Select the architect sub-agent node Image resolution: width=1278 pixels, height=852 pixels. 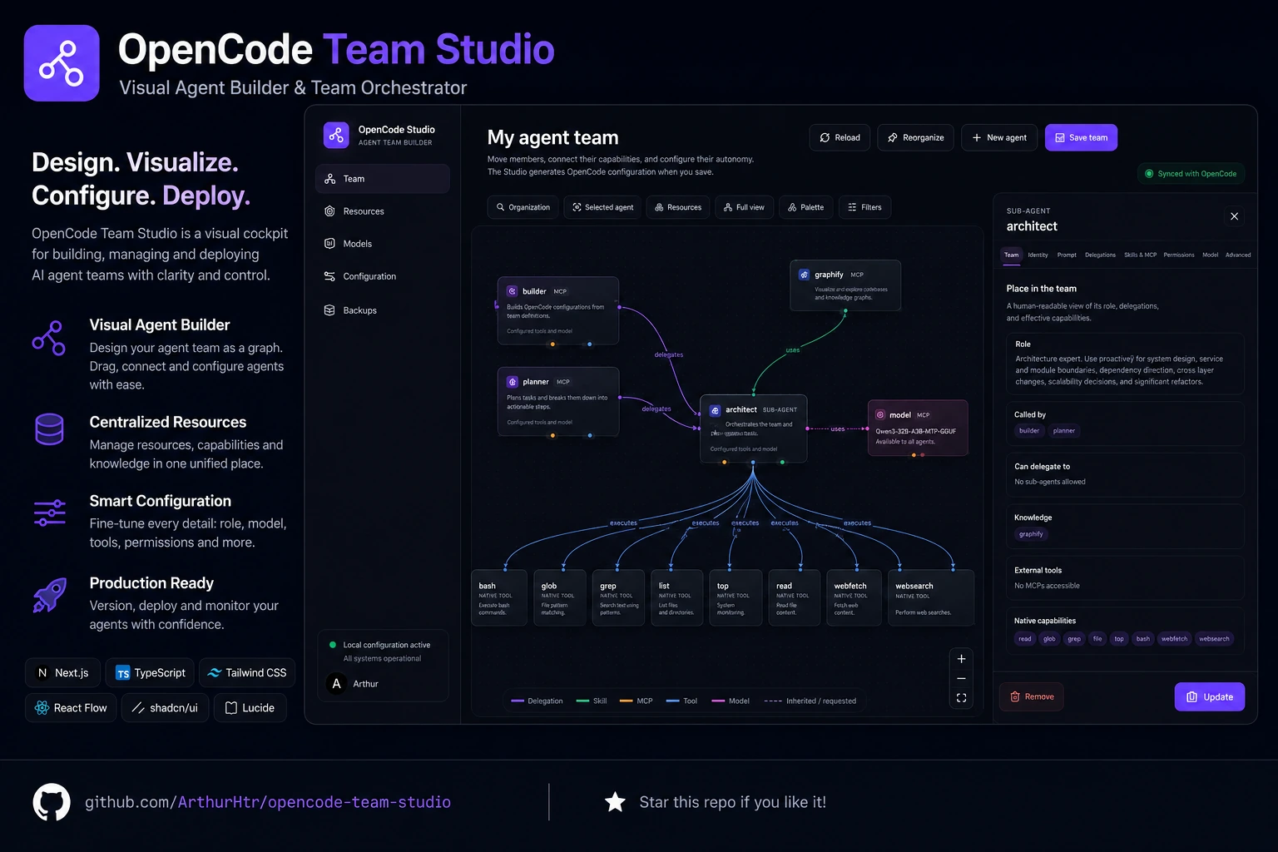pos(754,428)
